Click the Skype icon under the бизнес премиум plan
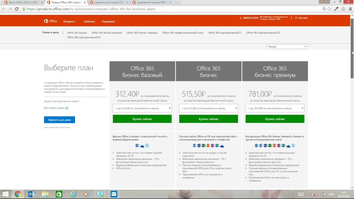 pos(293,146)
